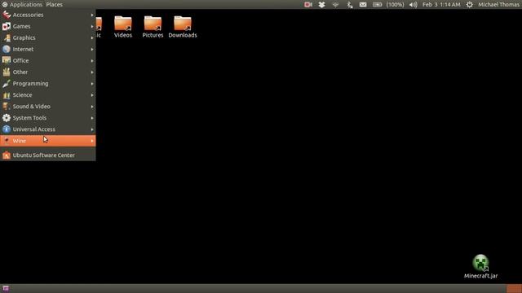This screenshot has width=522, height=293.
Task: Click the Programming category icon
Action: pos(7,84)
